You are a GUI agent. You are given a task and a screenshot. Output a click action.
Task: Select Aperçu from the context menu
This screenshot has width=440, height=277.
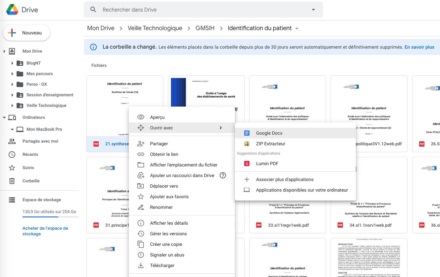(158, 117)
